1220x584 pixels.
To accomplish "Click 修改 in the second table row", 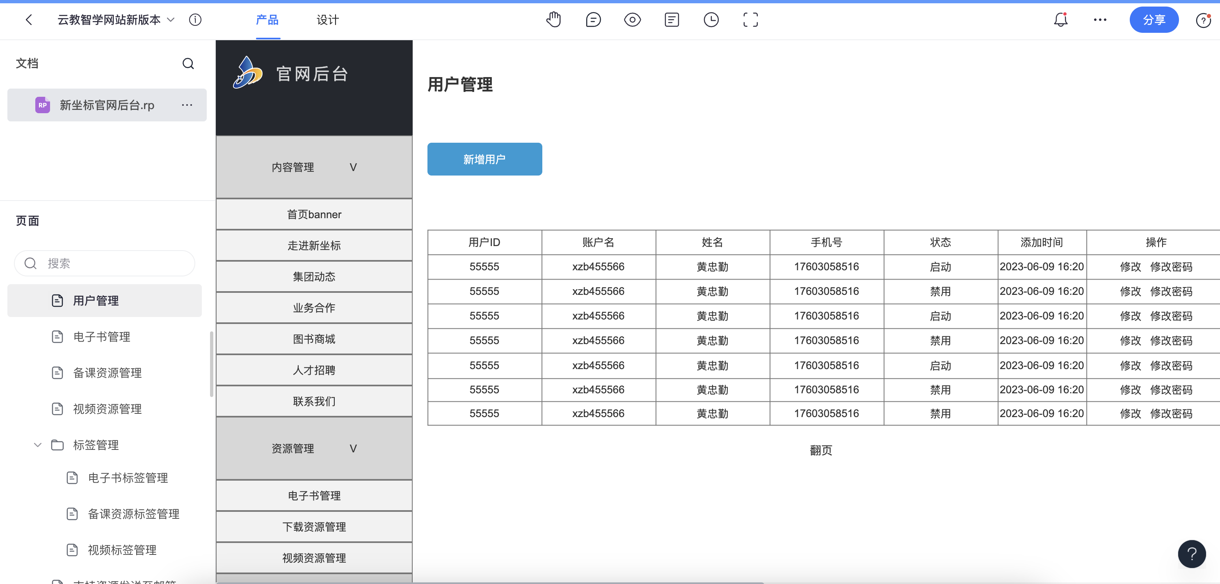I will tap(1130, 291).
